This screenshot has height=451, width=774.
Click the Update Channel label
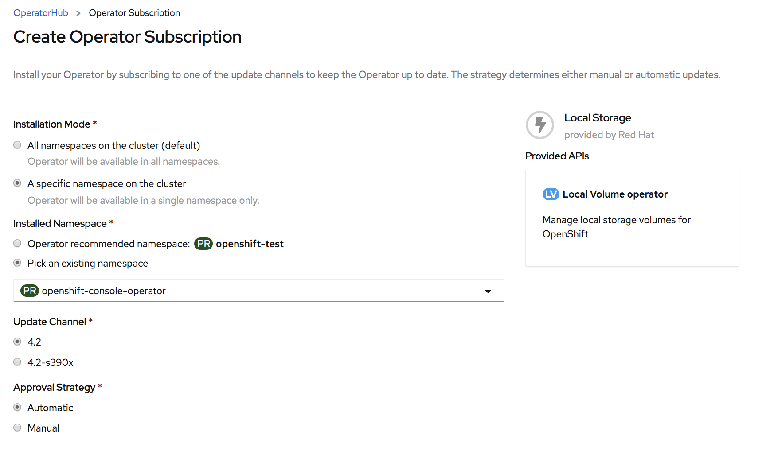[50, 322]
